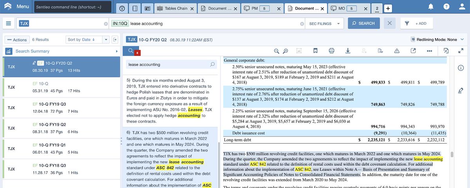Share document via export arrow icon
Viewport: 470px width, 188px height.
click(x=413, y=51)
